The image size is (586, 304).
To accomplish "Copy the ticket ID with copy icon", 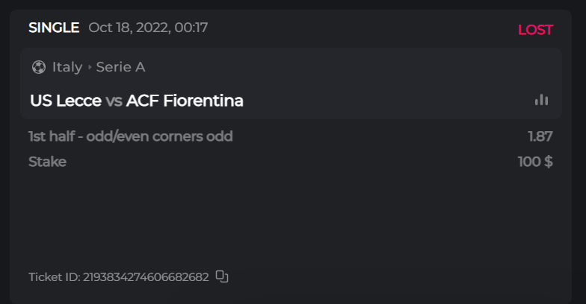I will pos(221,276).
